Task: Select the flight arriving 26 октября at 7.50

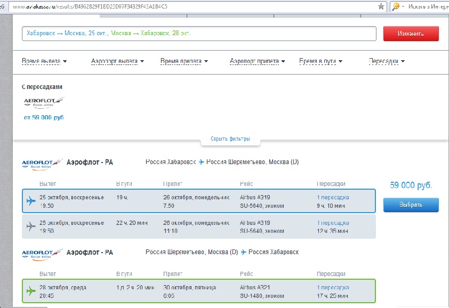Action: click(199, 201)
